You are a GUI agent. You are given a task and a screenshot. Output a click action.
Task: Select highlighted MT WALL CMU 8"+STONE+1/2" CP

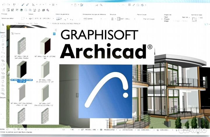click(22, 71)
